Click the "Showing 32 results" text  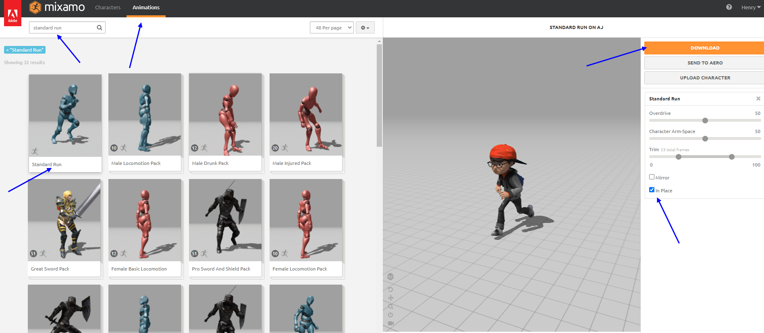24,62
